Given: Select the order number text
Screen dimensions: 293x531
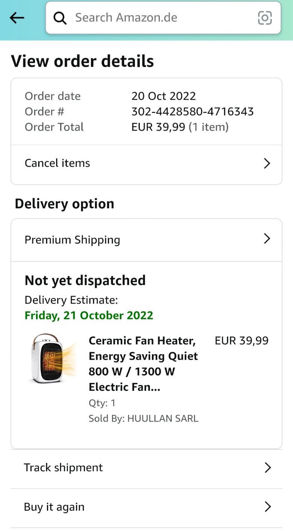Looking at the screenshot, I should (193, 112).
